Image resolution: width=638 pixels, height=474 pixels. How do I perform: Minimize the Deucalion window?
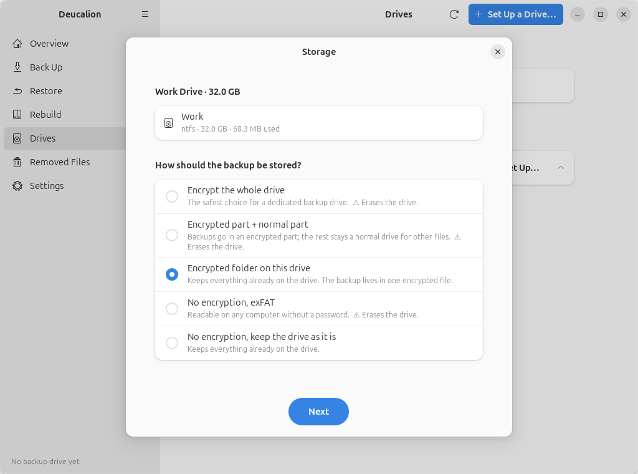click(578, 14)
